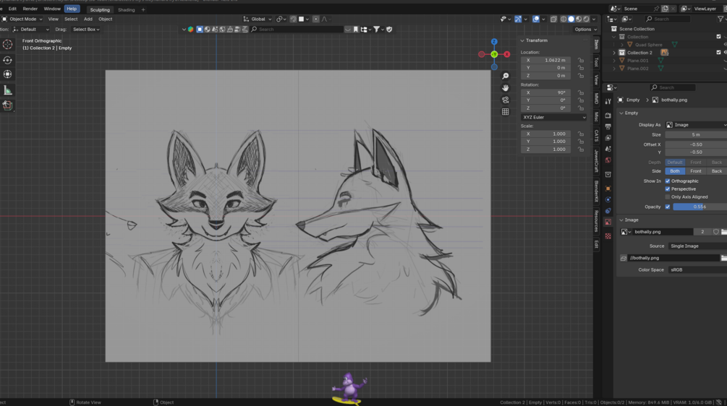Screen dimensions: 727x406
Task: Click the outliner filter funnel icon
Action: pos(720,19)
